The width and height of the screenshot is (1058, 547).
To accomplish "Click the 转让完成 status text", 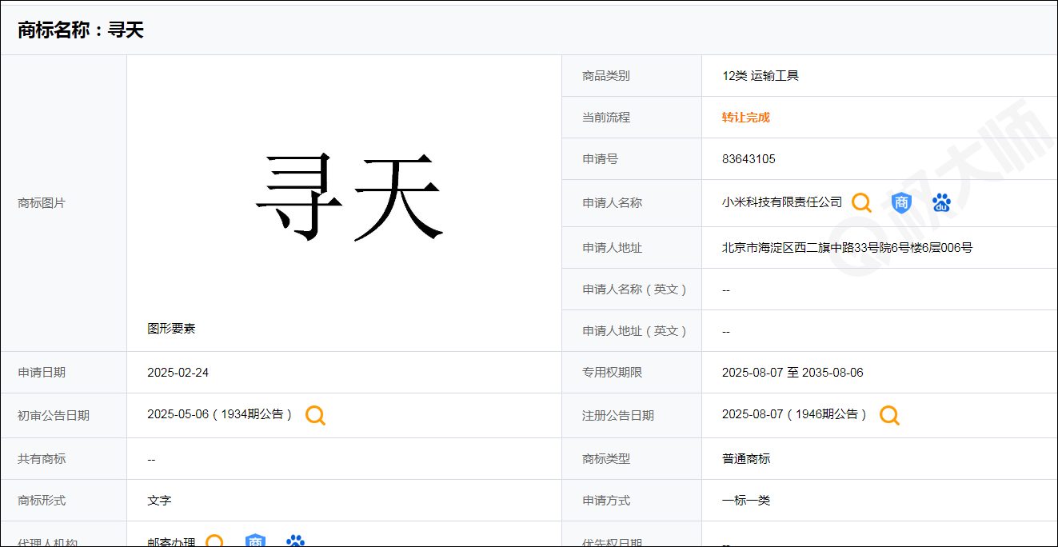I will tap(746, 118).
